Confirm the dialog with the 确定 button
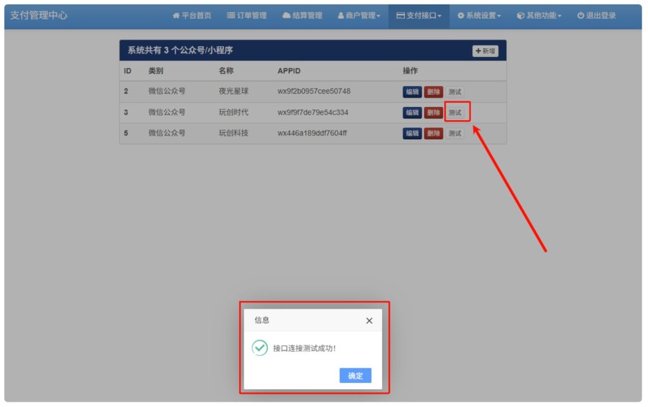 coord(355,375)
